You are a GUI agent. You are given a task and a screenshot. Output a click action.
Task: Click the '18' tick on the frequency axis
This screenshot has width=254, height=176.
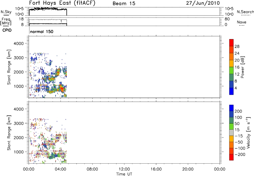(21, 19)
